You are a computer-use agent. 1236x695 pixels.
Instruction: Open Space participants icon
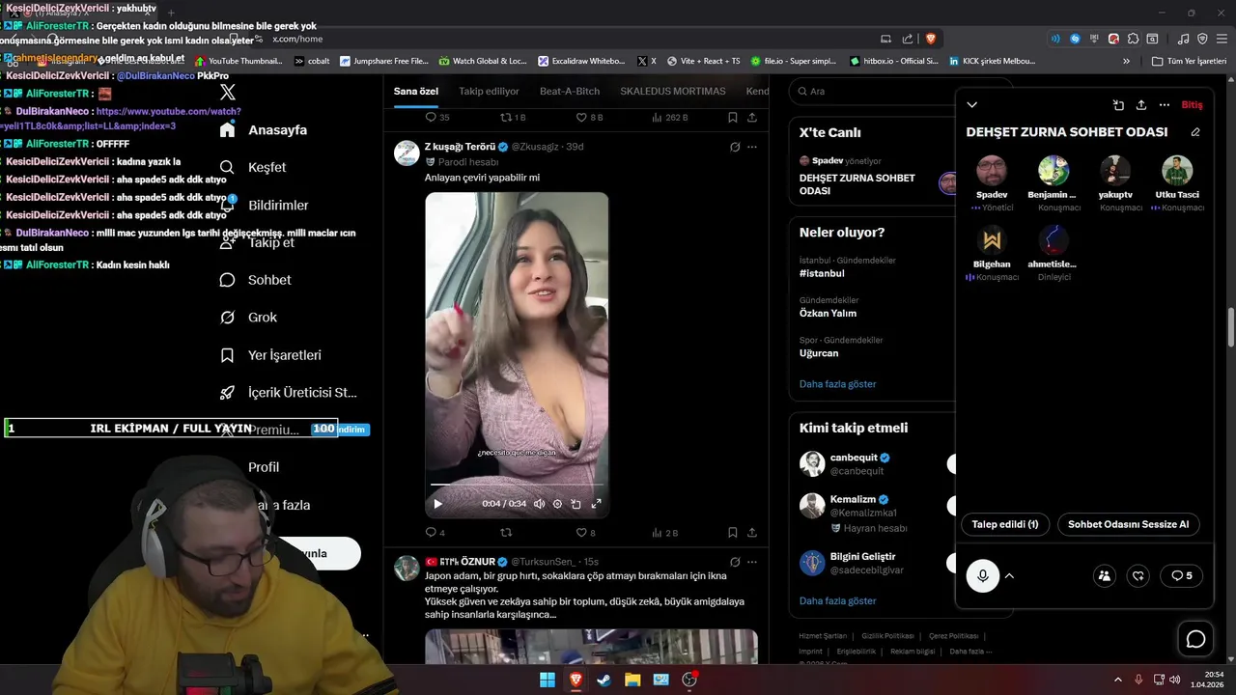point(1104,575)
